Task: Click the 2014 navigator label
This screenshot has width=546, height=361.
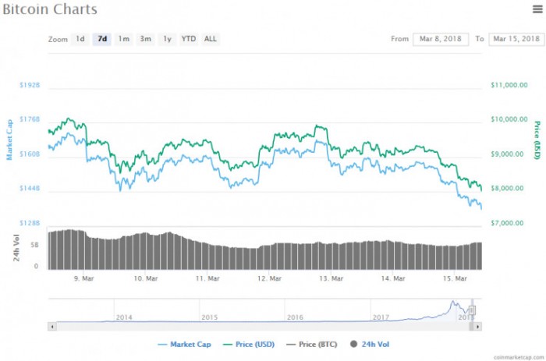Action: click(124, 317)
